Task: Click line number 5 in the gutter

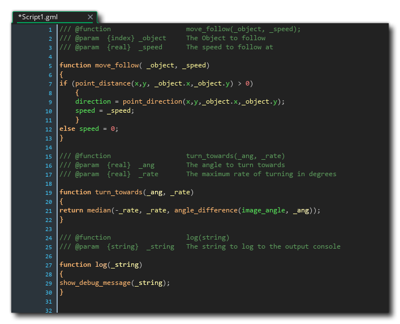Action: (50, 66)
